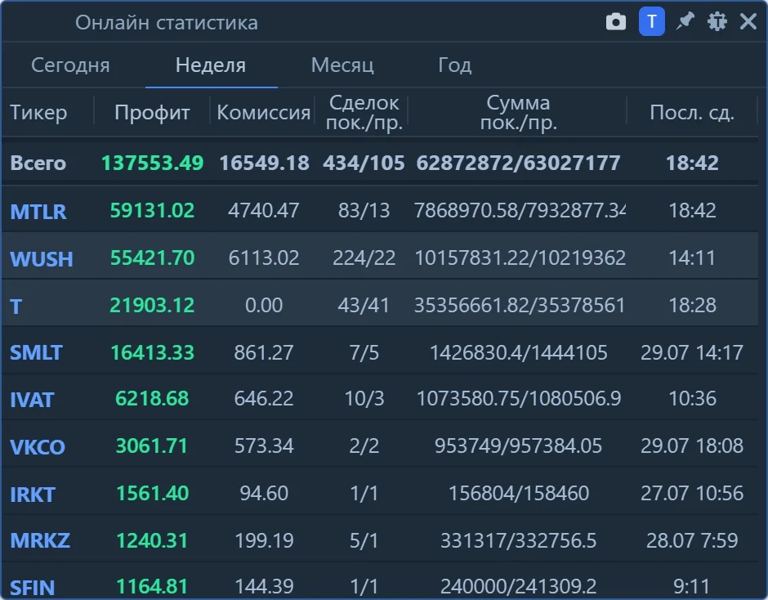Image resolution: width=768 pixels, height=600 pixels.
Task: Sort by Сделок пок./пр. column header
Action: pos(364,112)
